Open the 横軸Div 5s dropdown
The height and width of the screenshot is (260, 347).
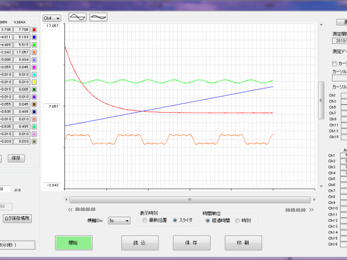119,221
